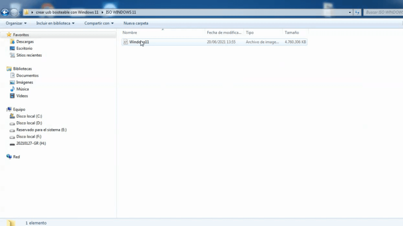Viewport: 403px width, 226px height.
Task: Click the Forward navigation arrow button
Action: [x=14, y=12]
